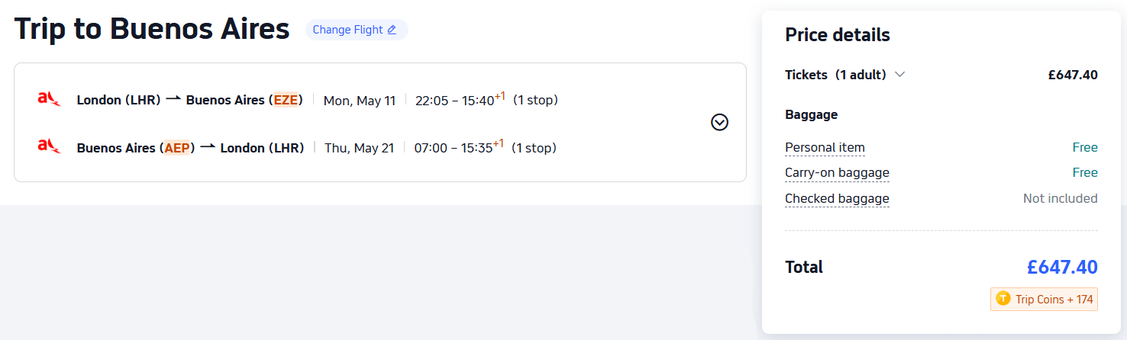Expand the Tickets (1 adult) breakdown arrow
Image resolution: width=1127 pixels, height=340 pixels.
[900, 75]
